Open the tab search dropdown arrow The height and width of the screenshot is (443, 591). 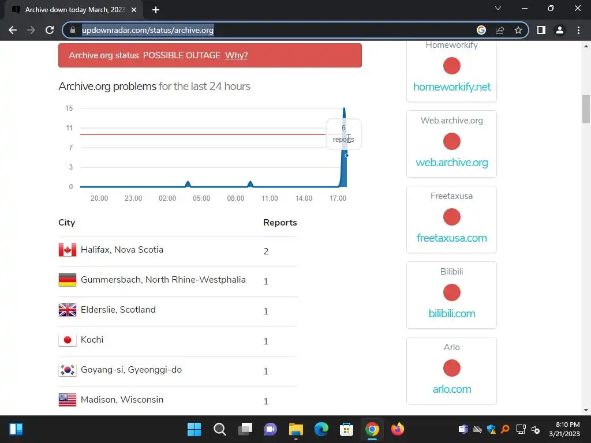tap(498, 8)
